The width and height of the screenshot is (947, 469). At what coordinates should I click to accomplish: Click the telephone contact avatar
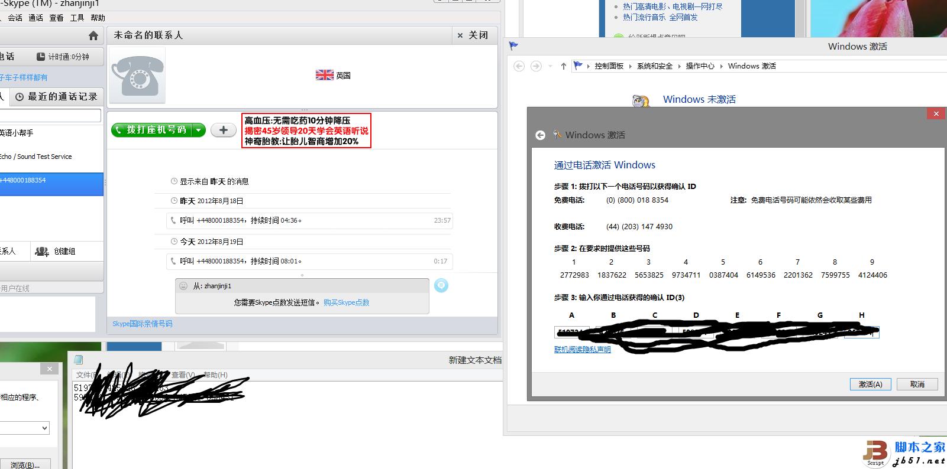coord(137,76)
